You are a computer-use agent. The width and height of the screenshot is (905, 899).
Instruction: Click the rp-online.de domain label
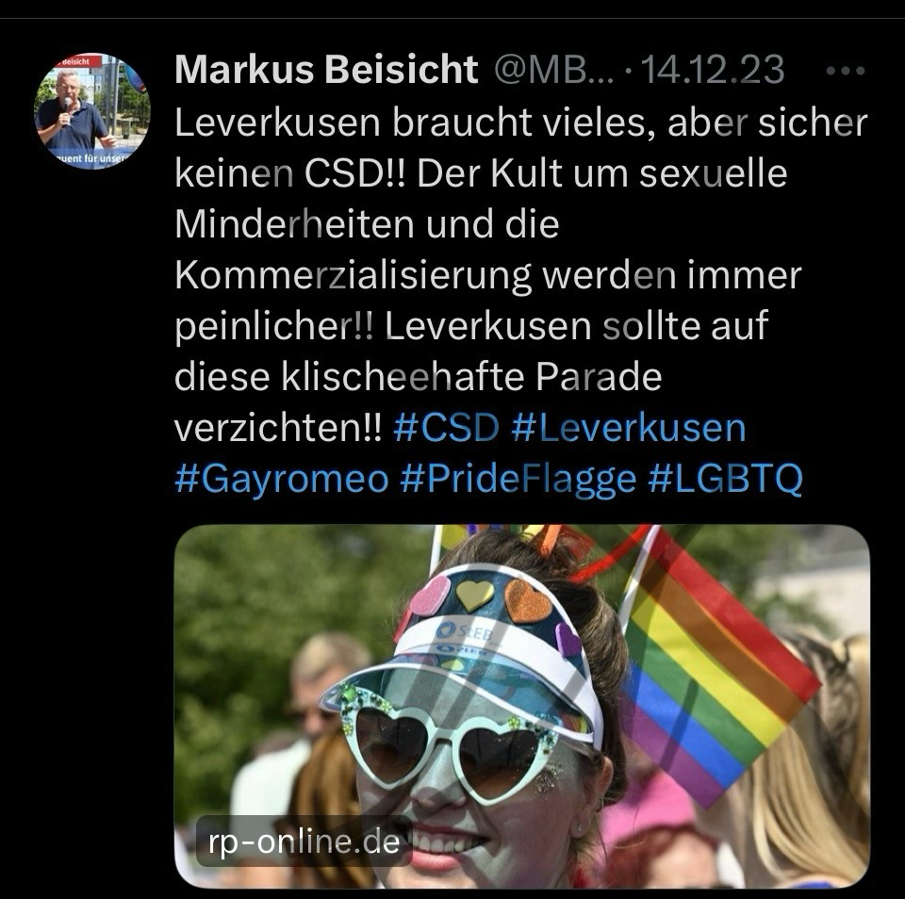[x=304, y=842]
